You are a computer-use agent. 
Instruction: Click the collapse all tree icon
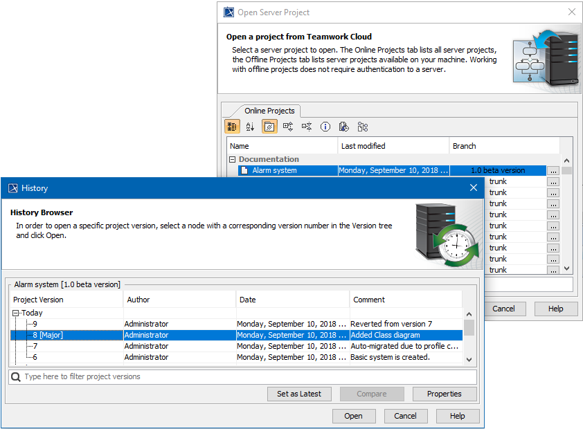307,127
